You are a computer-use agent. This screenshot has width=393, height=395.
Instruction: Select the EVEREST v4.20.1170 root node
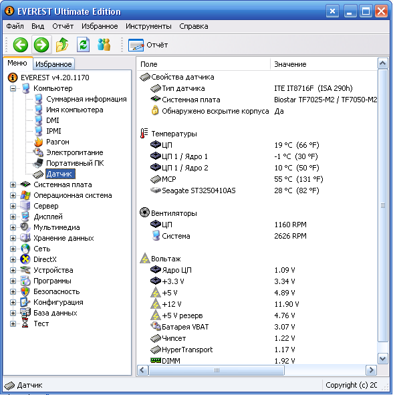pos(55,78)
